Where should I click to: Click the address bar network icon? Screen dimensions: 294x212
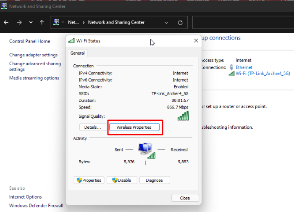56,22
